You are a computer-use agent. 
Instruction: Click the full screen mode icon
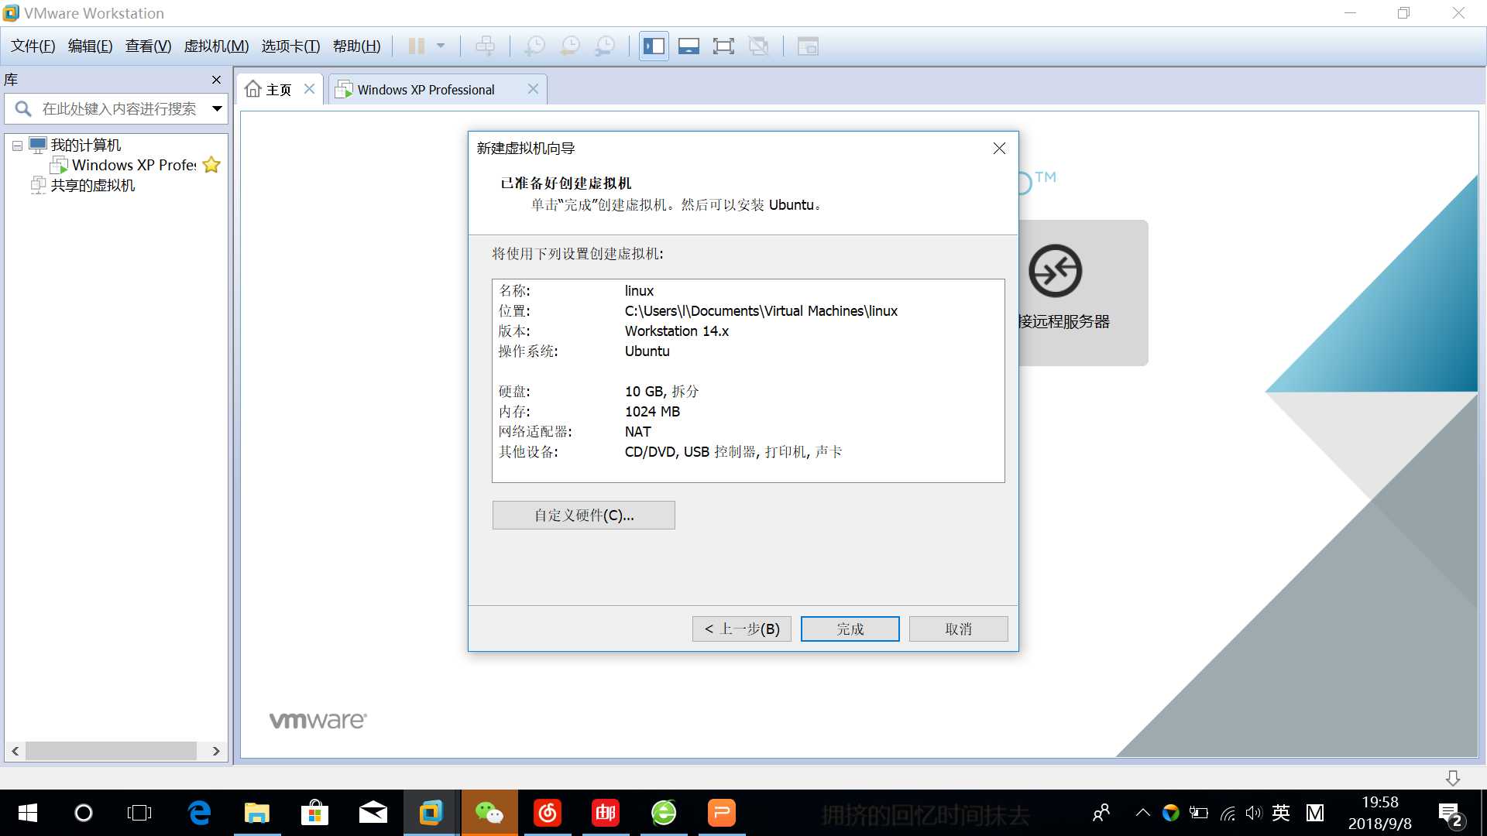click(723, 46)
